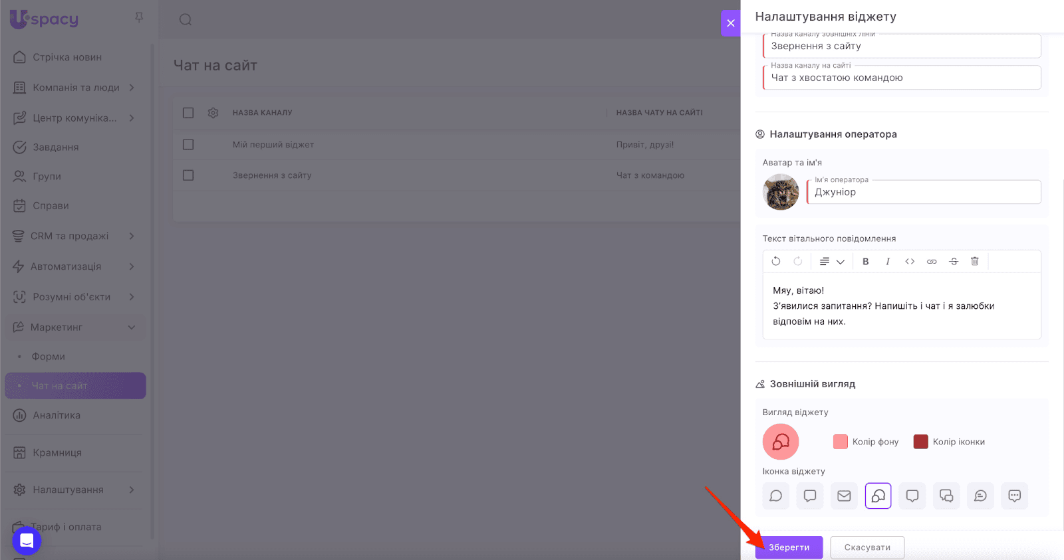Viewport: 1064px width, 560px height.
Task: Expand the Компанія та люди section
Action: pyautogui.click(x=132, y=88)
